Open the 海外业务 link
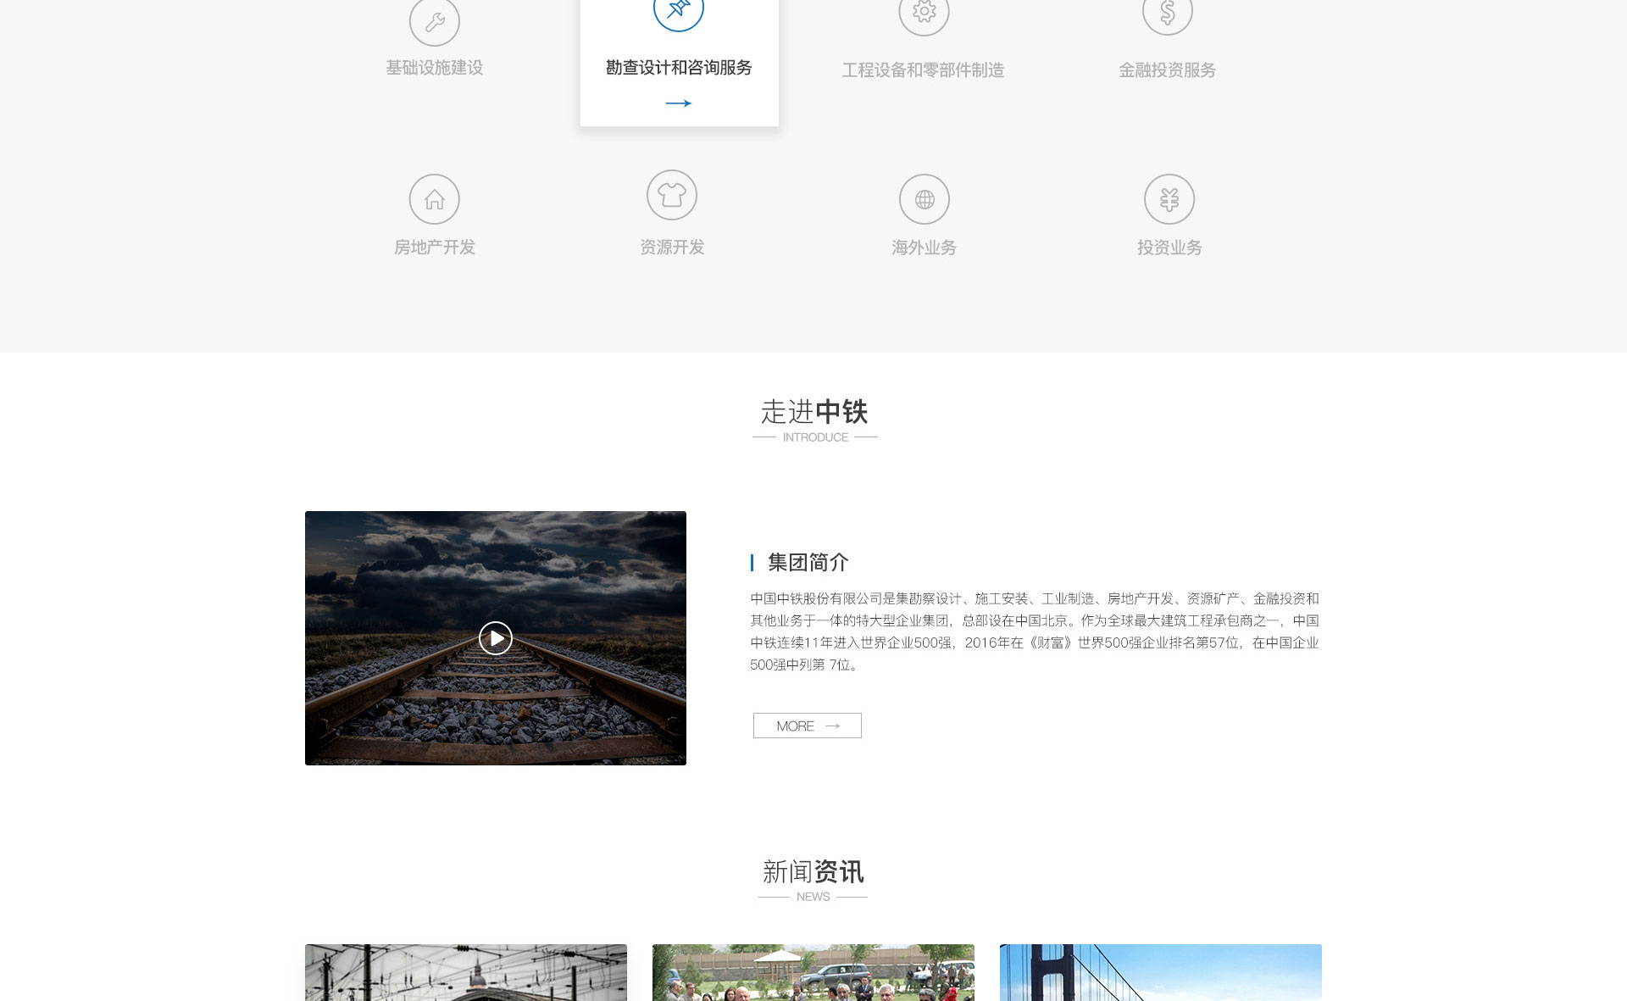The width and height of the screenshot is (1627, 1001). pos(925,248)
